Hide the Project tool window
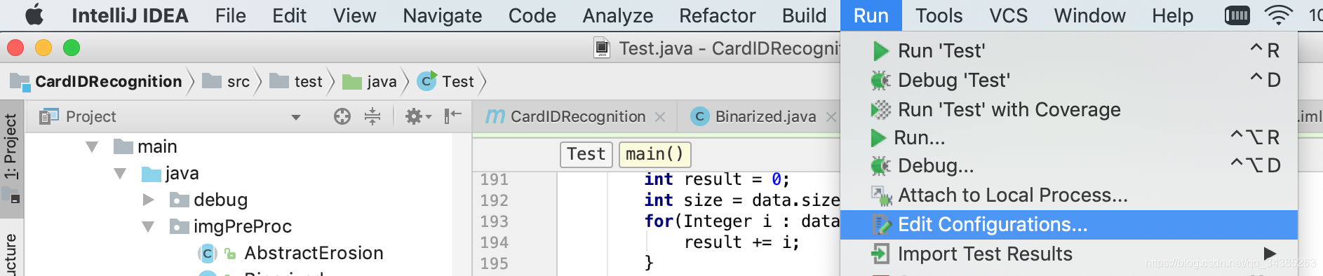Viewport: 1323px width, 276px height. point(452,116)
